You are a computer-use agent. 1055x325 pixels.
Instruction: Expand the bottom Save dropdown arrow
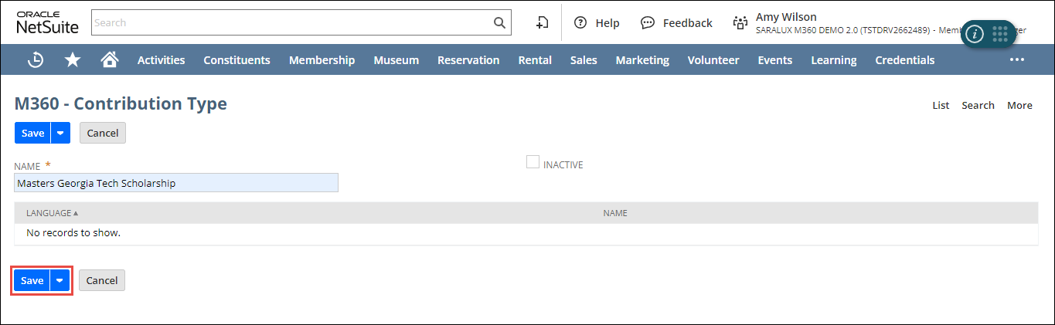[x=60, y=280]
